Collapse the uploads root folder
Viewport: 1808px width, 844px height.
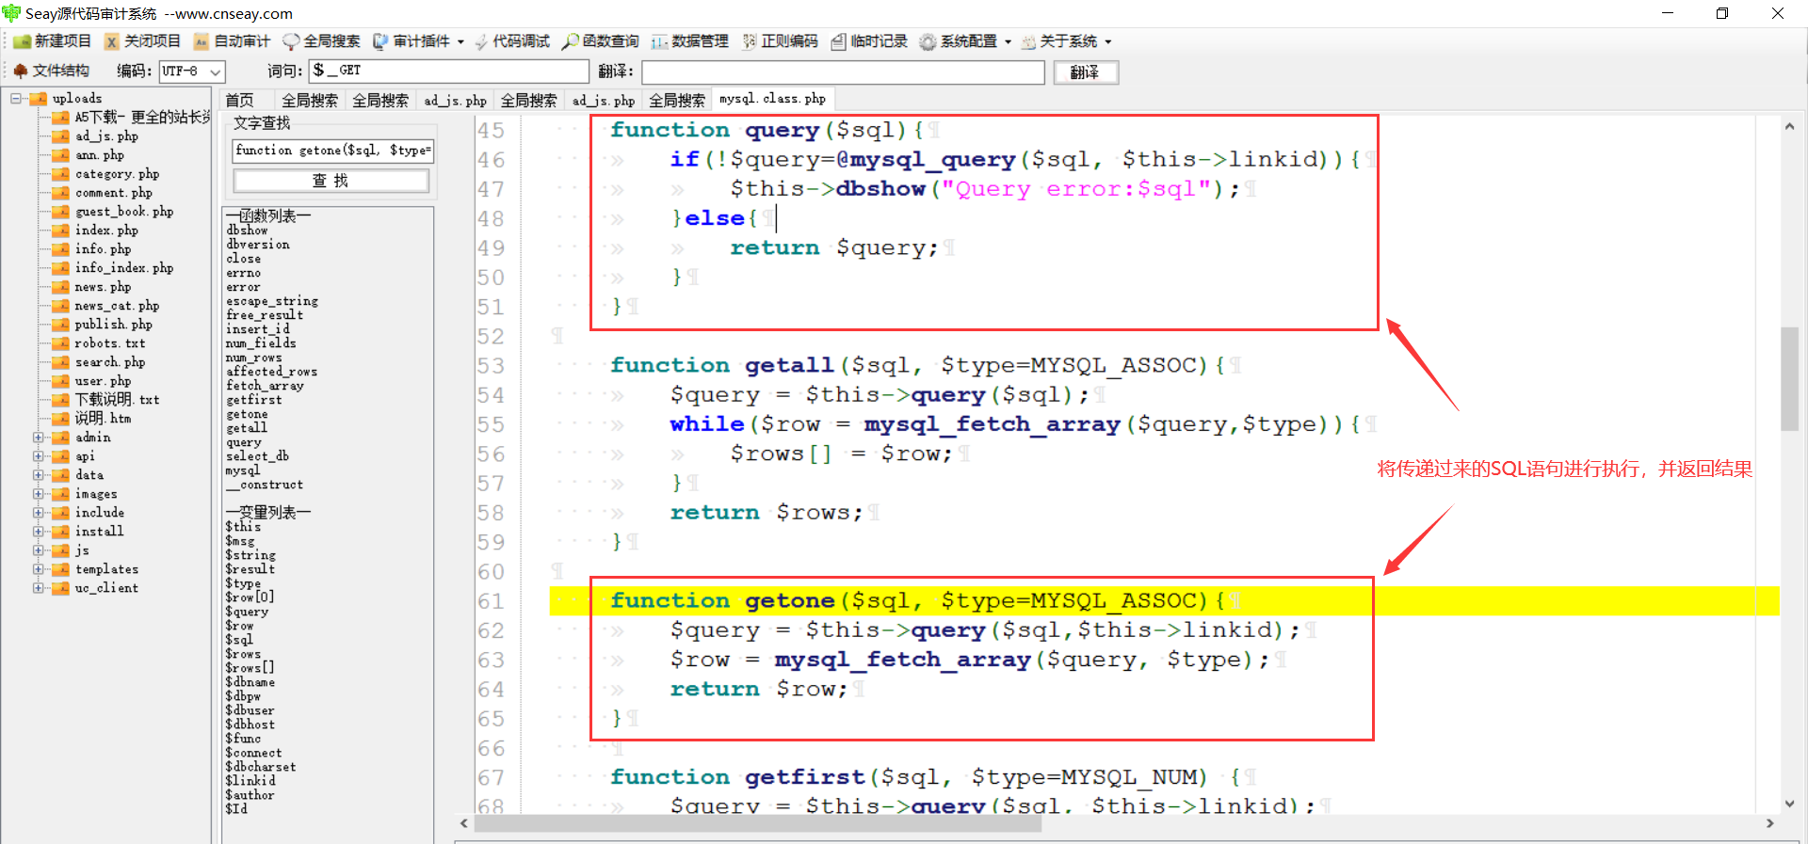click(x=16, y=98)
